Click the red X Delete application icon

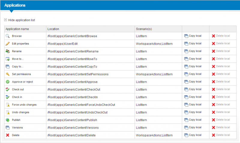pyautogui.click(x=7, y=135)
